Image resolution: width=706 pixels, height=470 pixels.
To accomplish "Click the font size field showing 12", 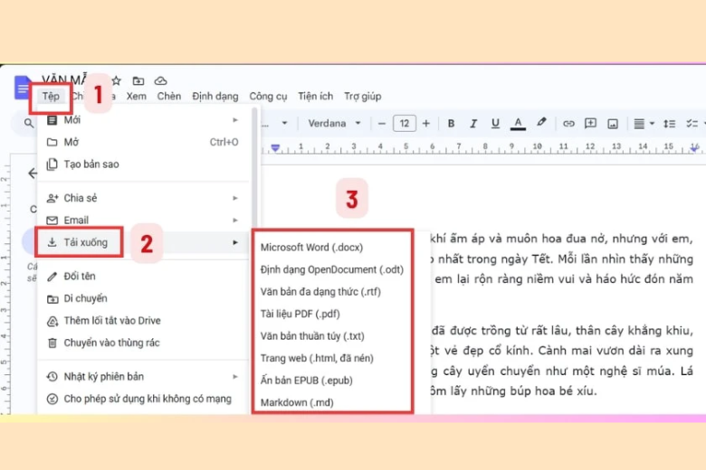I will (405, 123).
